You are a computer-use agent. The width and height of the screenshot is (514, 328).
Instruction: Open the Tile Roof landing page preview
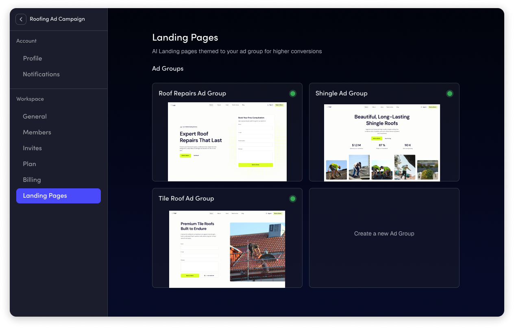pyautogui.click(x=227, y=248)
